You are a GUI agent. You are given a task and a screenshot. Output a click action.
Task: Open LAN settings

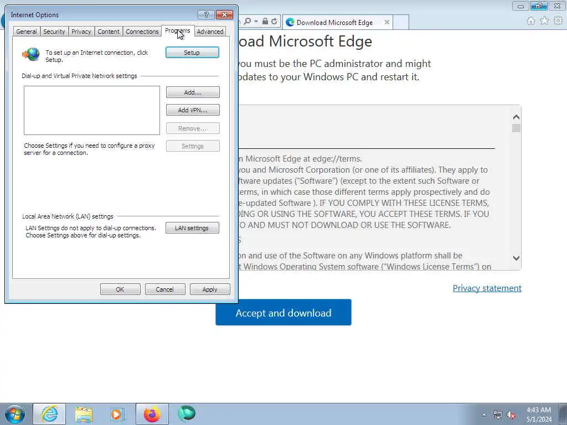(x=192, y=227)
